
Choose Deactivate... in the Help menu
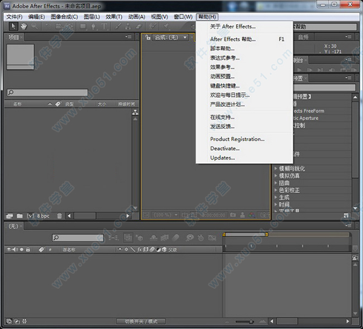pyautogui.click(x=244, y=149)
